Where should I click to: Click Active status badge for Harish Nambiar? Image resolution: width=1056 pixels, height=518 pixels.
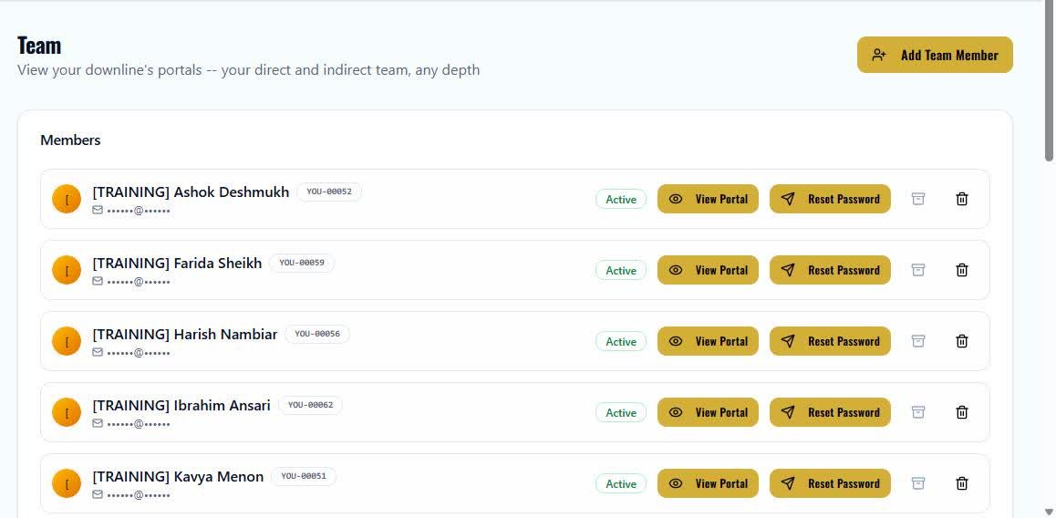click(621, 341)
